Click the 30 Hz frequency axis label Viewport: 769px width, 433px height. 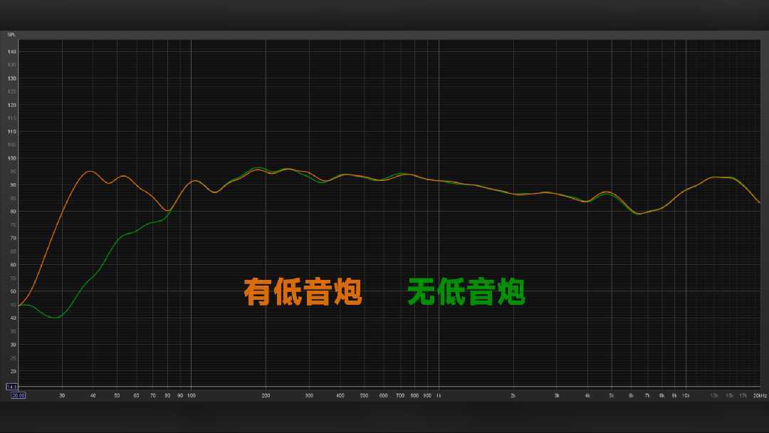click(x=62, y=395)
